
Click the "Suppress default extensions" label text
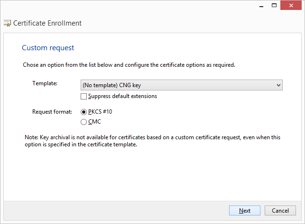coord(122,97)
